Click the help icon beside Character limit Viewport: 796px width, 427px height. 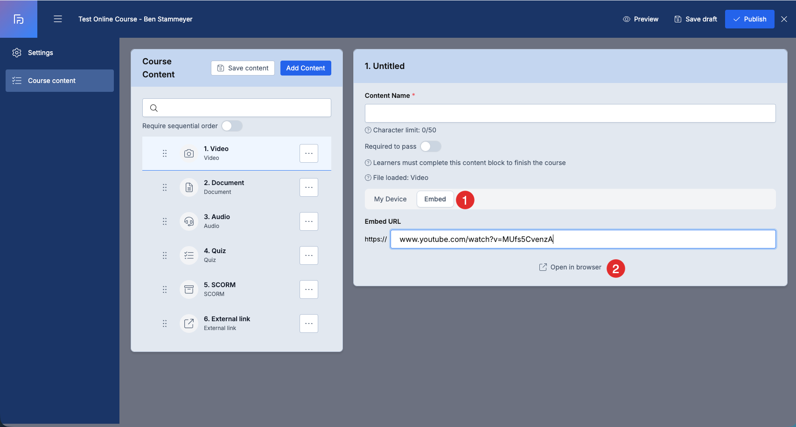(368, 130)
